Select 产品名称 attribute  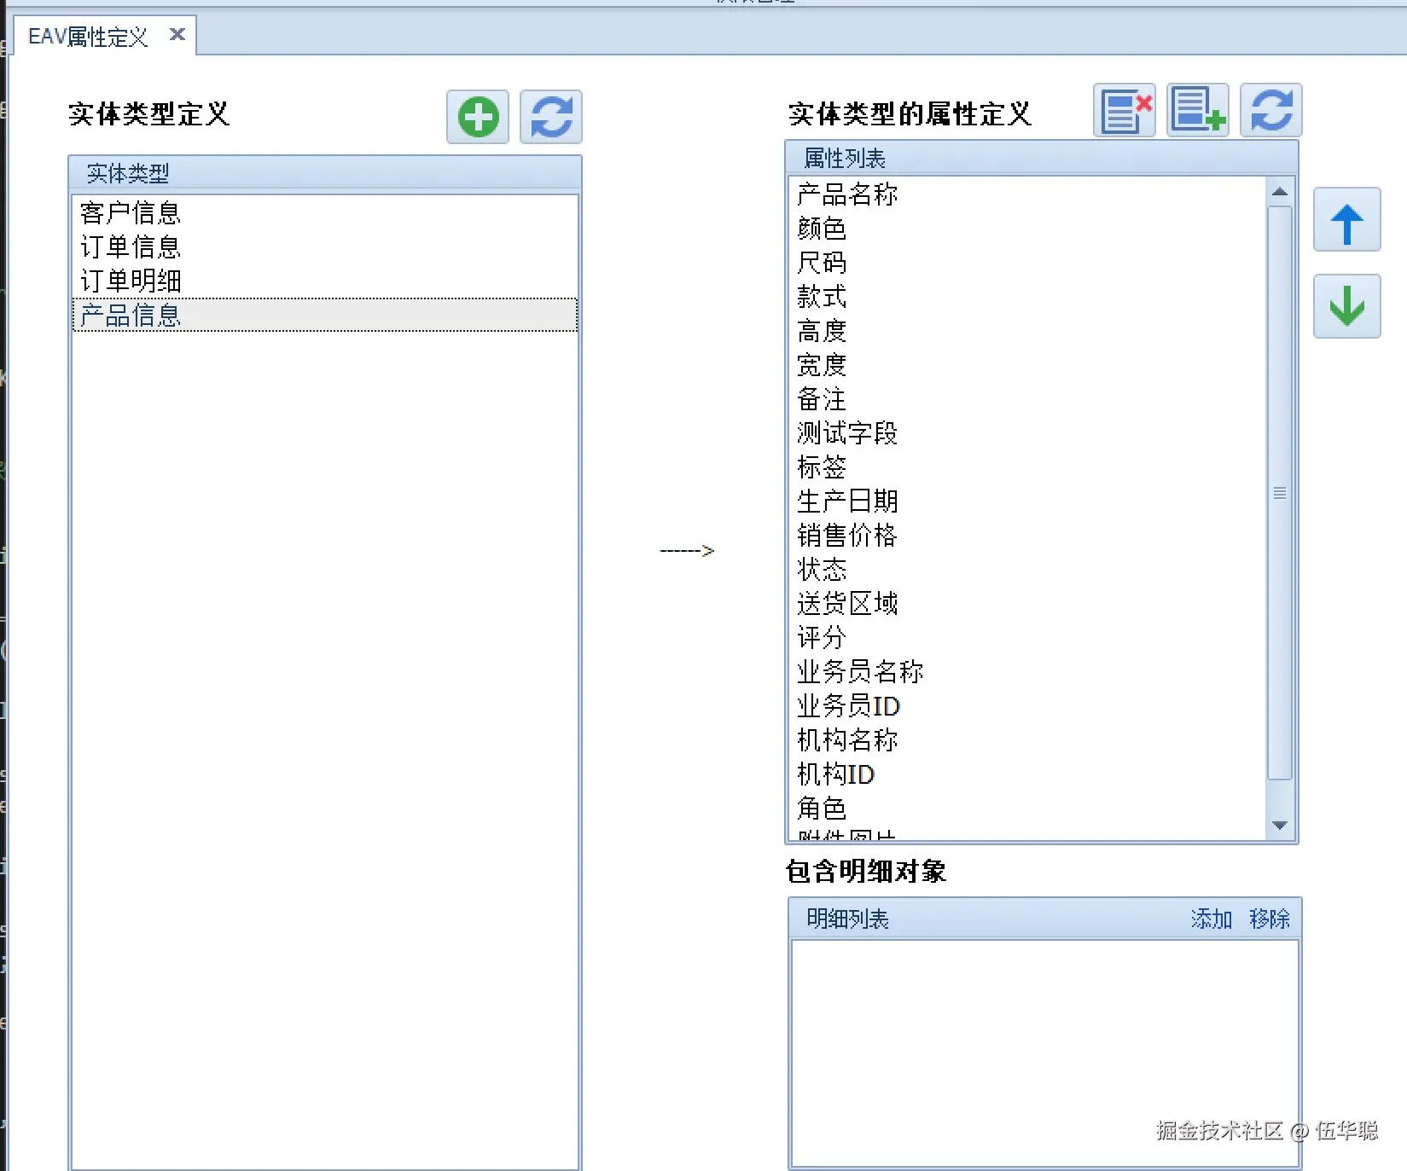[1027, 194]
